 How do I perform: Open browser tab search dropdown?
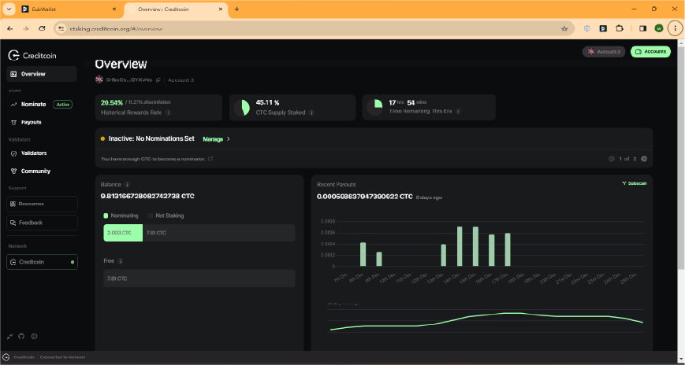click(9, 9)
